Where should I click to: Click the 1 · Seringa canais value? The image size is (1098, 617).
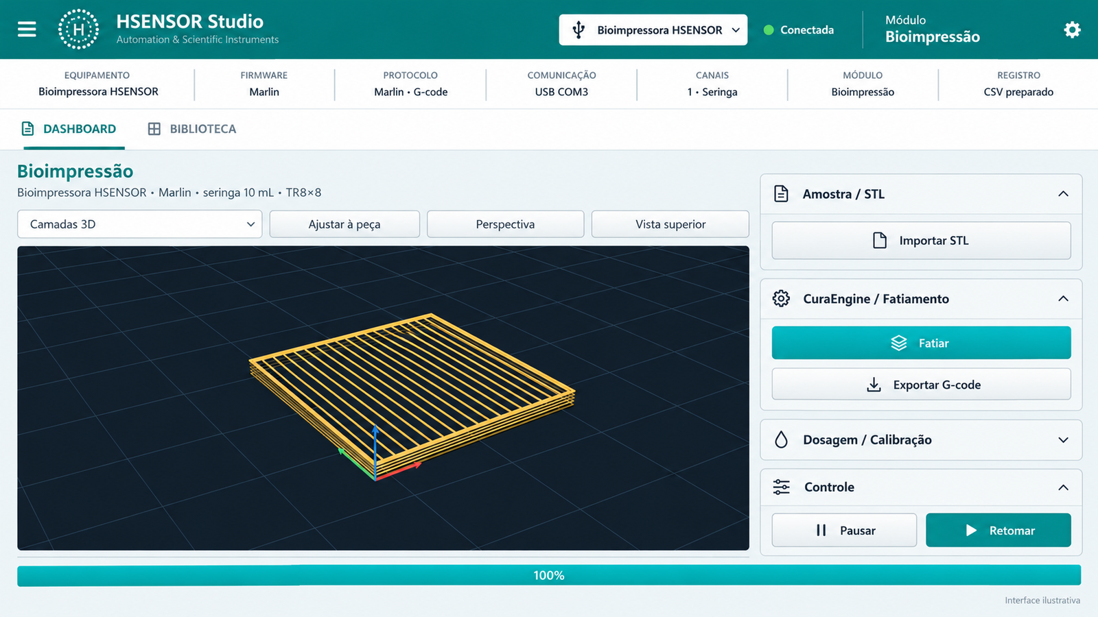pos(712,92)
